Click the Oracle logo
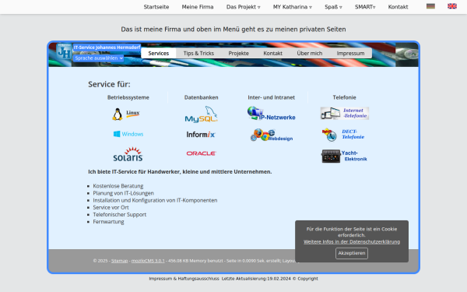This screenshot has height=292, width=467. pos(202,153)
